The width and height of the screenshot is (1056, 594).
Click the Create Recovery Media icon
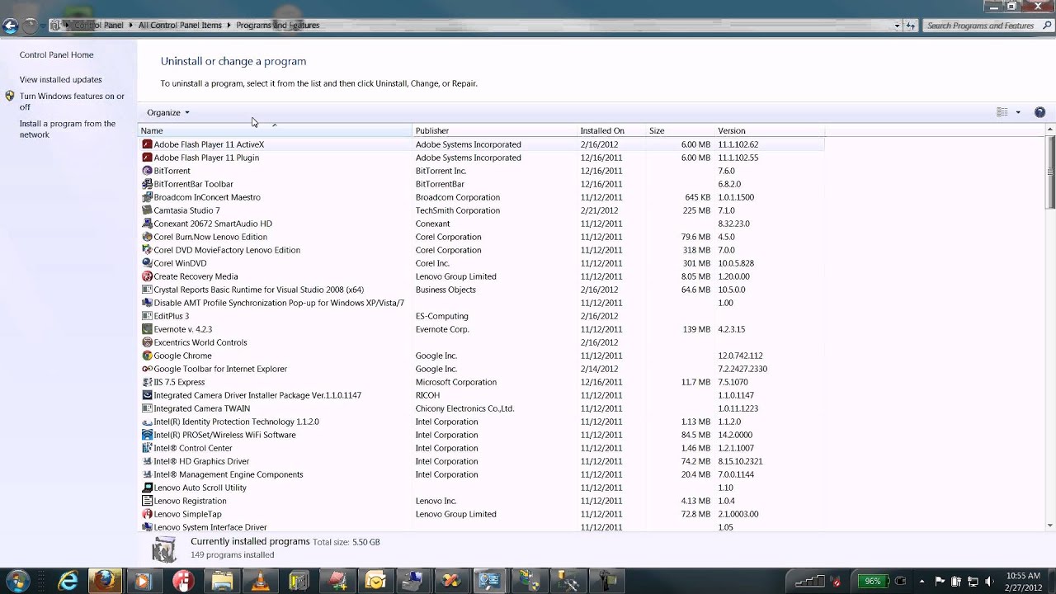[147, 276]
